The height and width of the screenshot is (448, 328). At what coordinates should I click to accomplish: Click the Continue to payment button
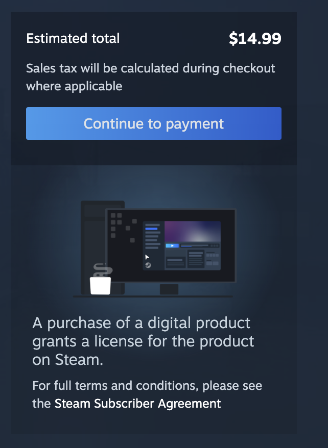154,123
